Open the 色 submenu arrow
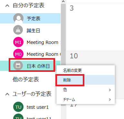 tap(110, 90)
